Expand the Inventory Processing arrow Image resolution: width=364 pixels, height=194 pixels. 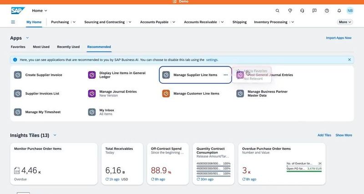coord(293,22)
